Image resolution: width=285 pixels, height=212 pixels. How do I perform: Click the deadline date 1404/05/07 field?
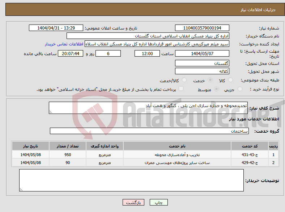pos(202,54)
